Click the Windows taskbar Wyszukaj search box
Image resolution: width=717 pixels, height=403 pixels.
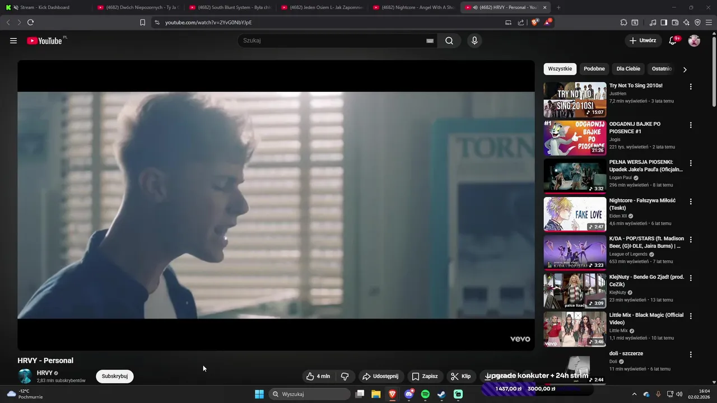pos(309,394)
